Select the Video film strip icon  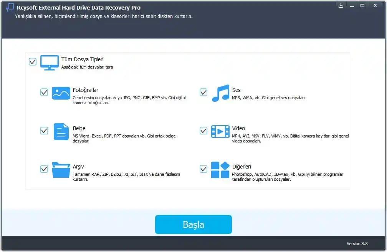[220, 131]
